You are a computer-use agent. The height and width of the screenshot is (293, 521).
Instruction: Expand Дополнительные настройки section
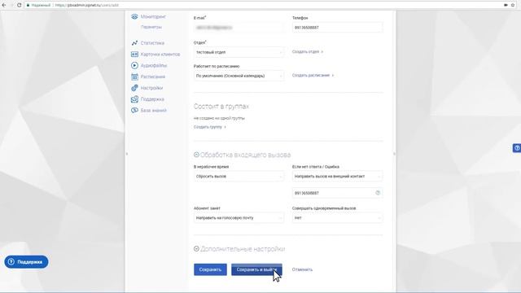pyautogui.click(x=196, y=249)
